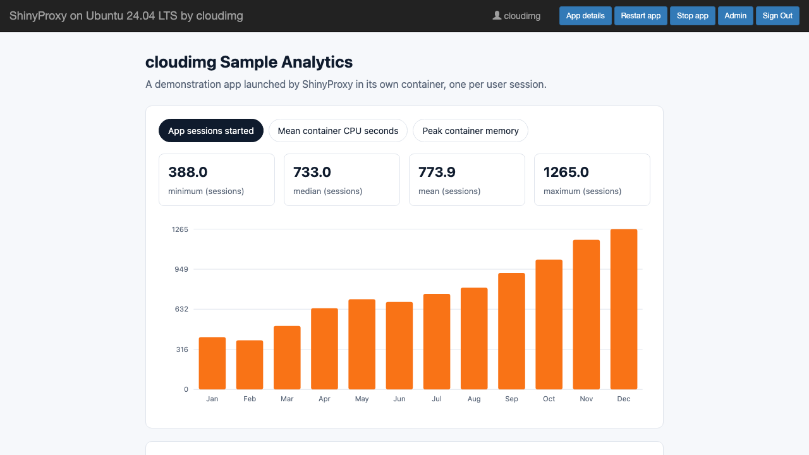Viewport: 809px width, 455px height.
Task: Click the cloudimg username in navbar
Action: click(522, 16)
